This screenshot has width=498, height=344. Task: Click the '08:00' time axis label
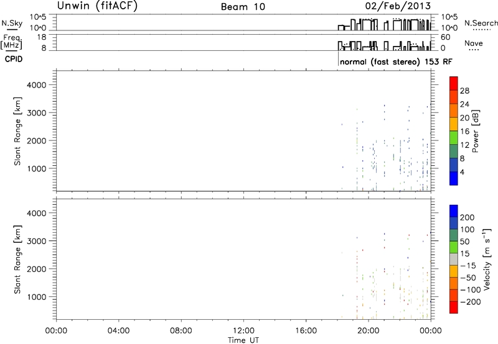[x=181, y=331]
